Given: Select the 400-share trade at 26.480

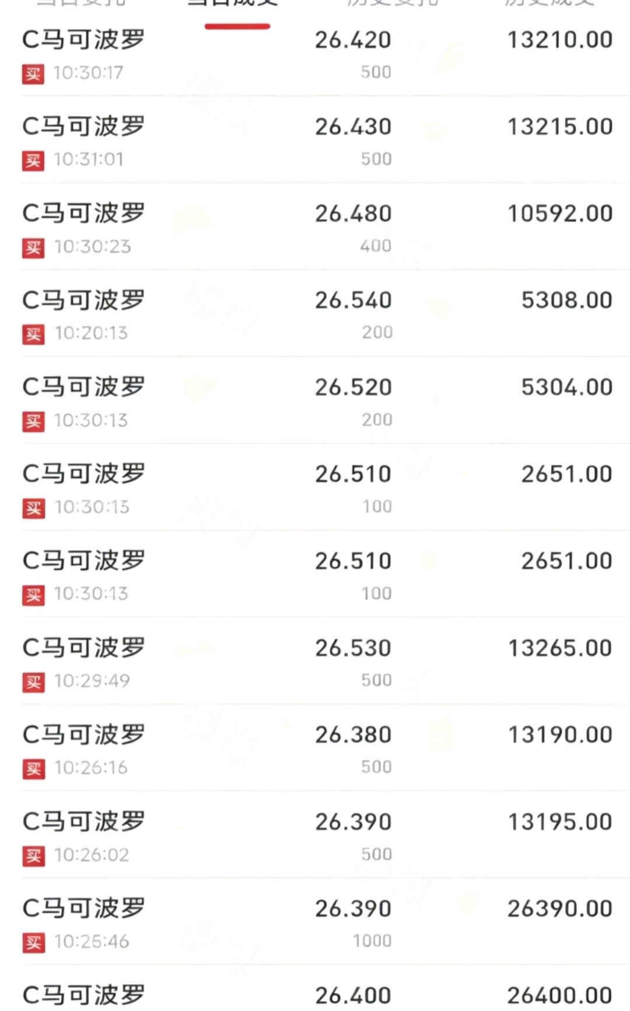Looking at the screenshot, I should tap(315, 226).
